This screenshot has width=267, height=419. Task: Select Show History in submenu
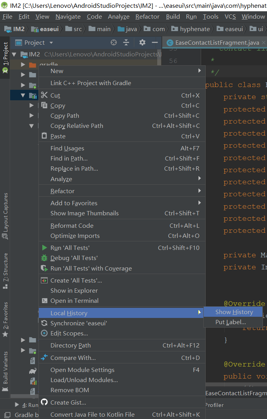233,312
